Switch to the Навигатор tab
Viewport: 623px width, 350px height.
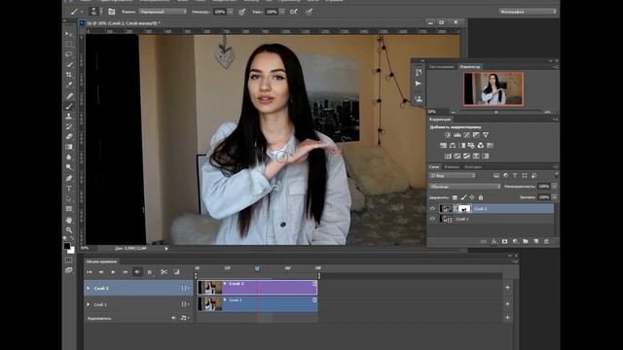[469, 67]
